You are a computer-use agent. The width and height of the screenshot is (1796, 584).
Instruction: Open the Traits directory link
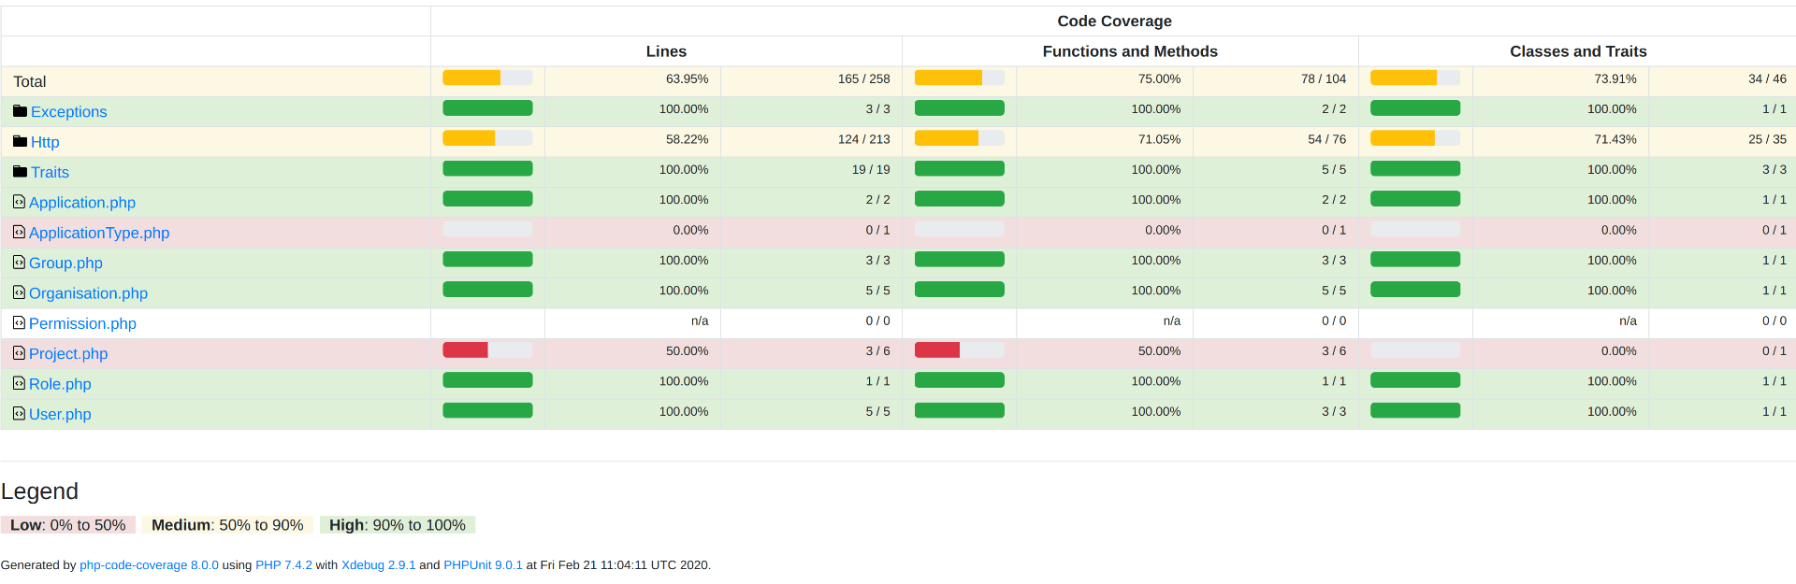pos(50,172)
